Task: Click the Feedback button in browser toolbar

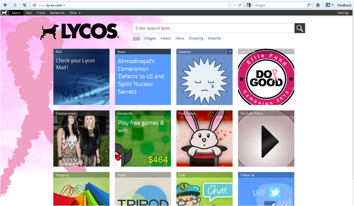Action: pos(344,5)
